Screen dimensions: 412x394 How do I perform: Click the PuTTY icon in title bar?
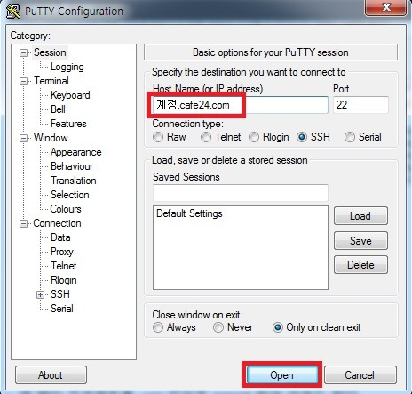[x=13, y=12]
